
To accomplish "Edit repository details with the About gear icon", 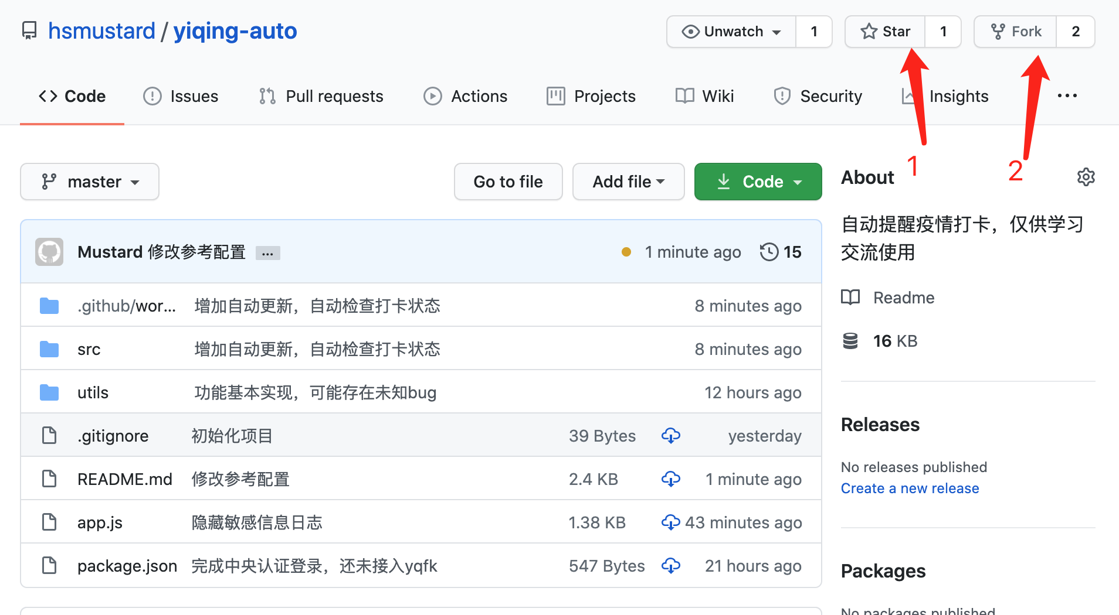I will click(x=1086, y=177).
